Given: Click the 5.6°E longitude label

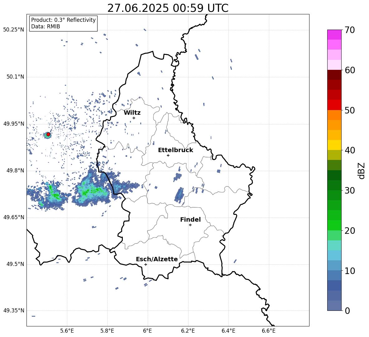Looking at the screenshot, I should tap(67, 331).
